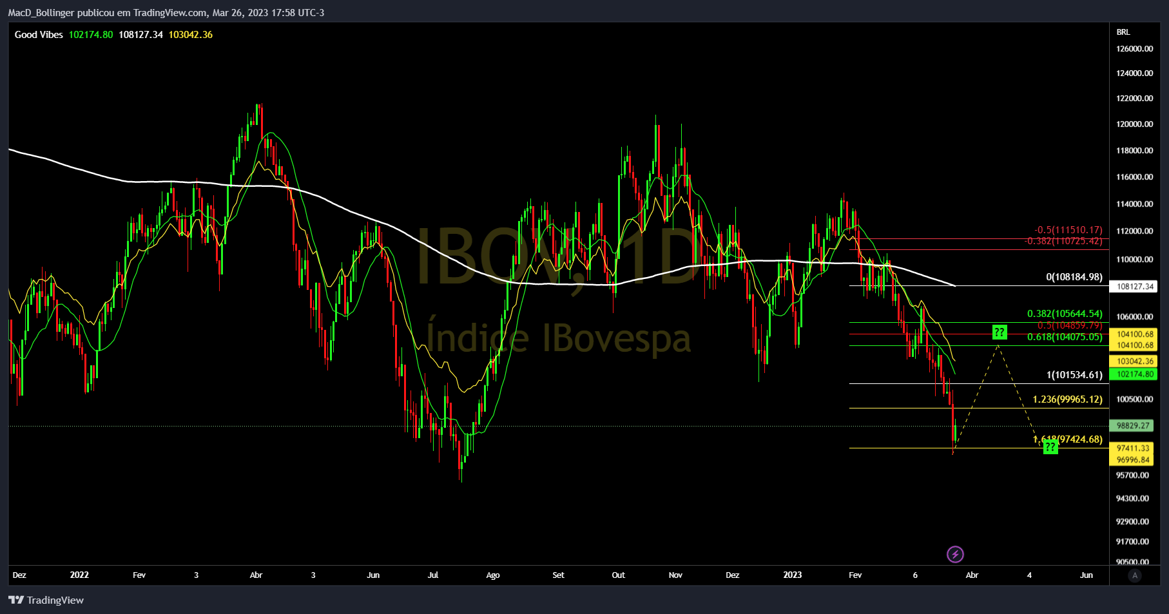Click the 118000.00 price axis label
This screenshot has width=1169, height=614.
pyautogui.click(x=1134, y=151)
